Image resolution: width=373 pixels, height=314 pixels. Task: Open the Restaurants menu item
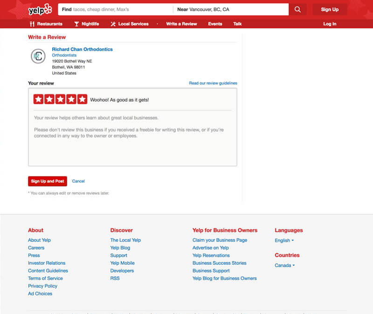pos(46,24)
